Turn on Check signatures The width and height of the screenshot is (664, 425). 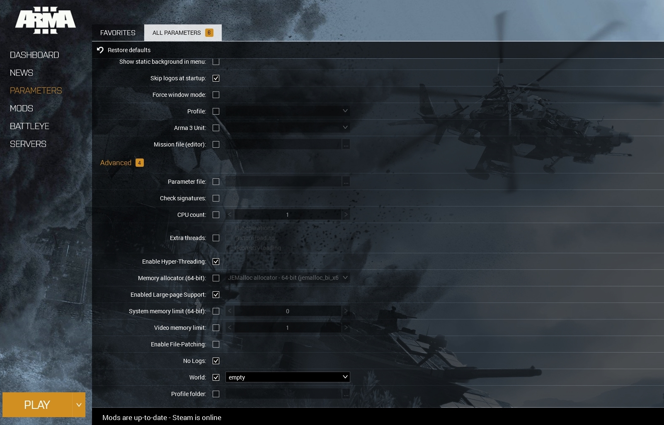[x=216, y=198]
